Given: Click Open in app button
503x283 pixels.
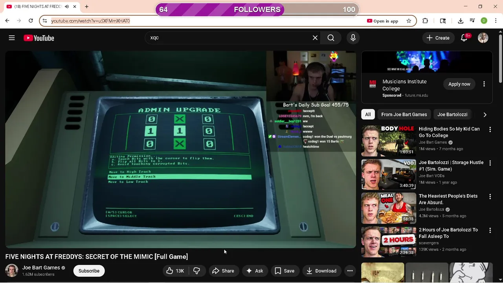Looking at the screenshot, I should pos(383,21).
